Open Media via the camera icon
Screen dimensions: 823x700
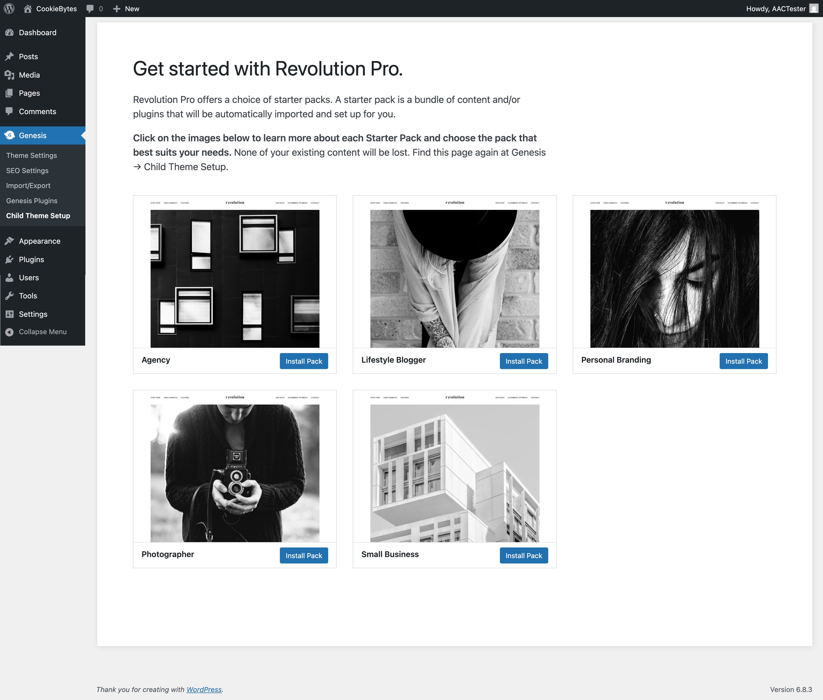10,75
